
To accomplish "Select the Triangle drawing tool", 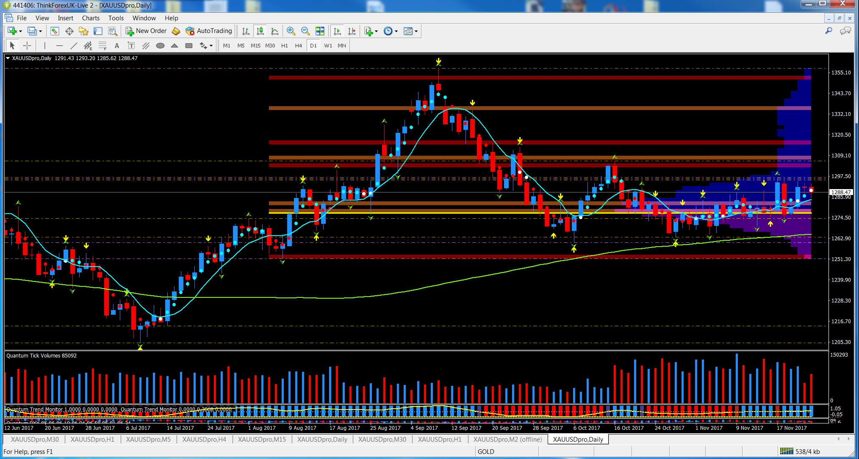I will pyautogui.click(x=175, y=45).
